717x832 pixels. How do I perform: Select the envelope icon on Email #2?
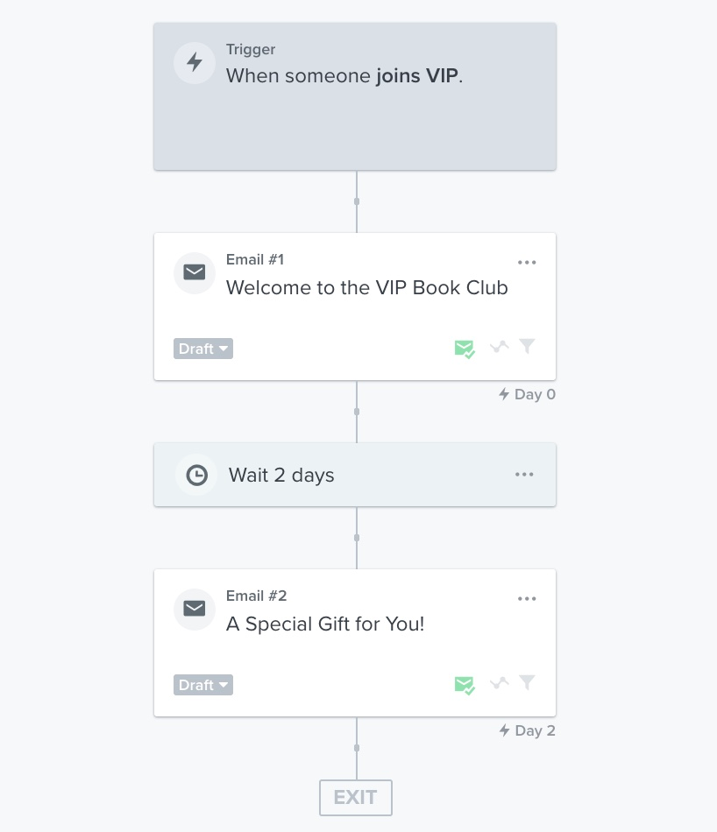pyautogui.click(x=195, y=610)
